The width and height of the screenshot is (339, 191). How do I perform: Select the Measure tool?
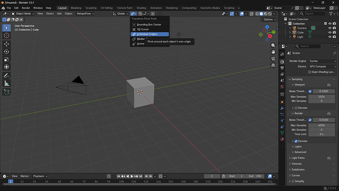click(x=6, y=84)
